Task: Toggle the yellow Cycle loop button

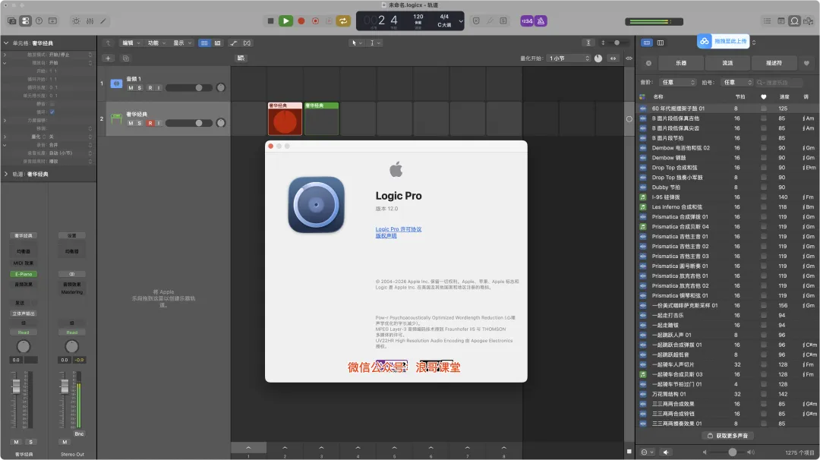Action: coord(343,21)
